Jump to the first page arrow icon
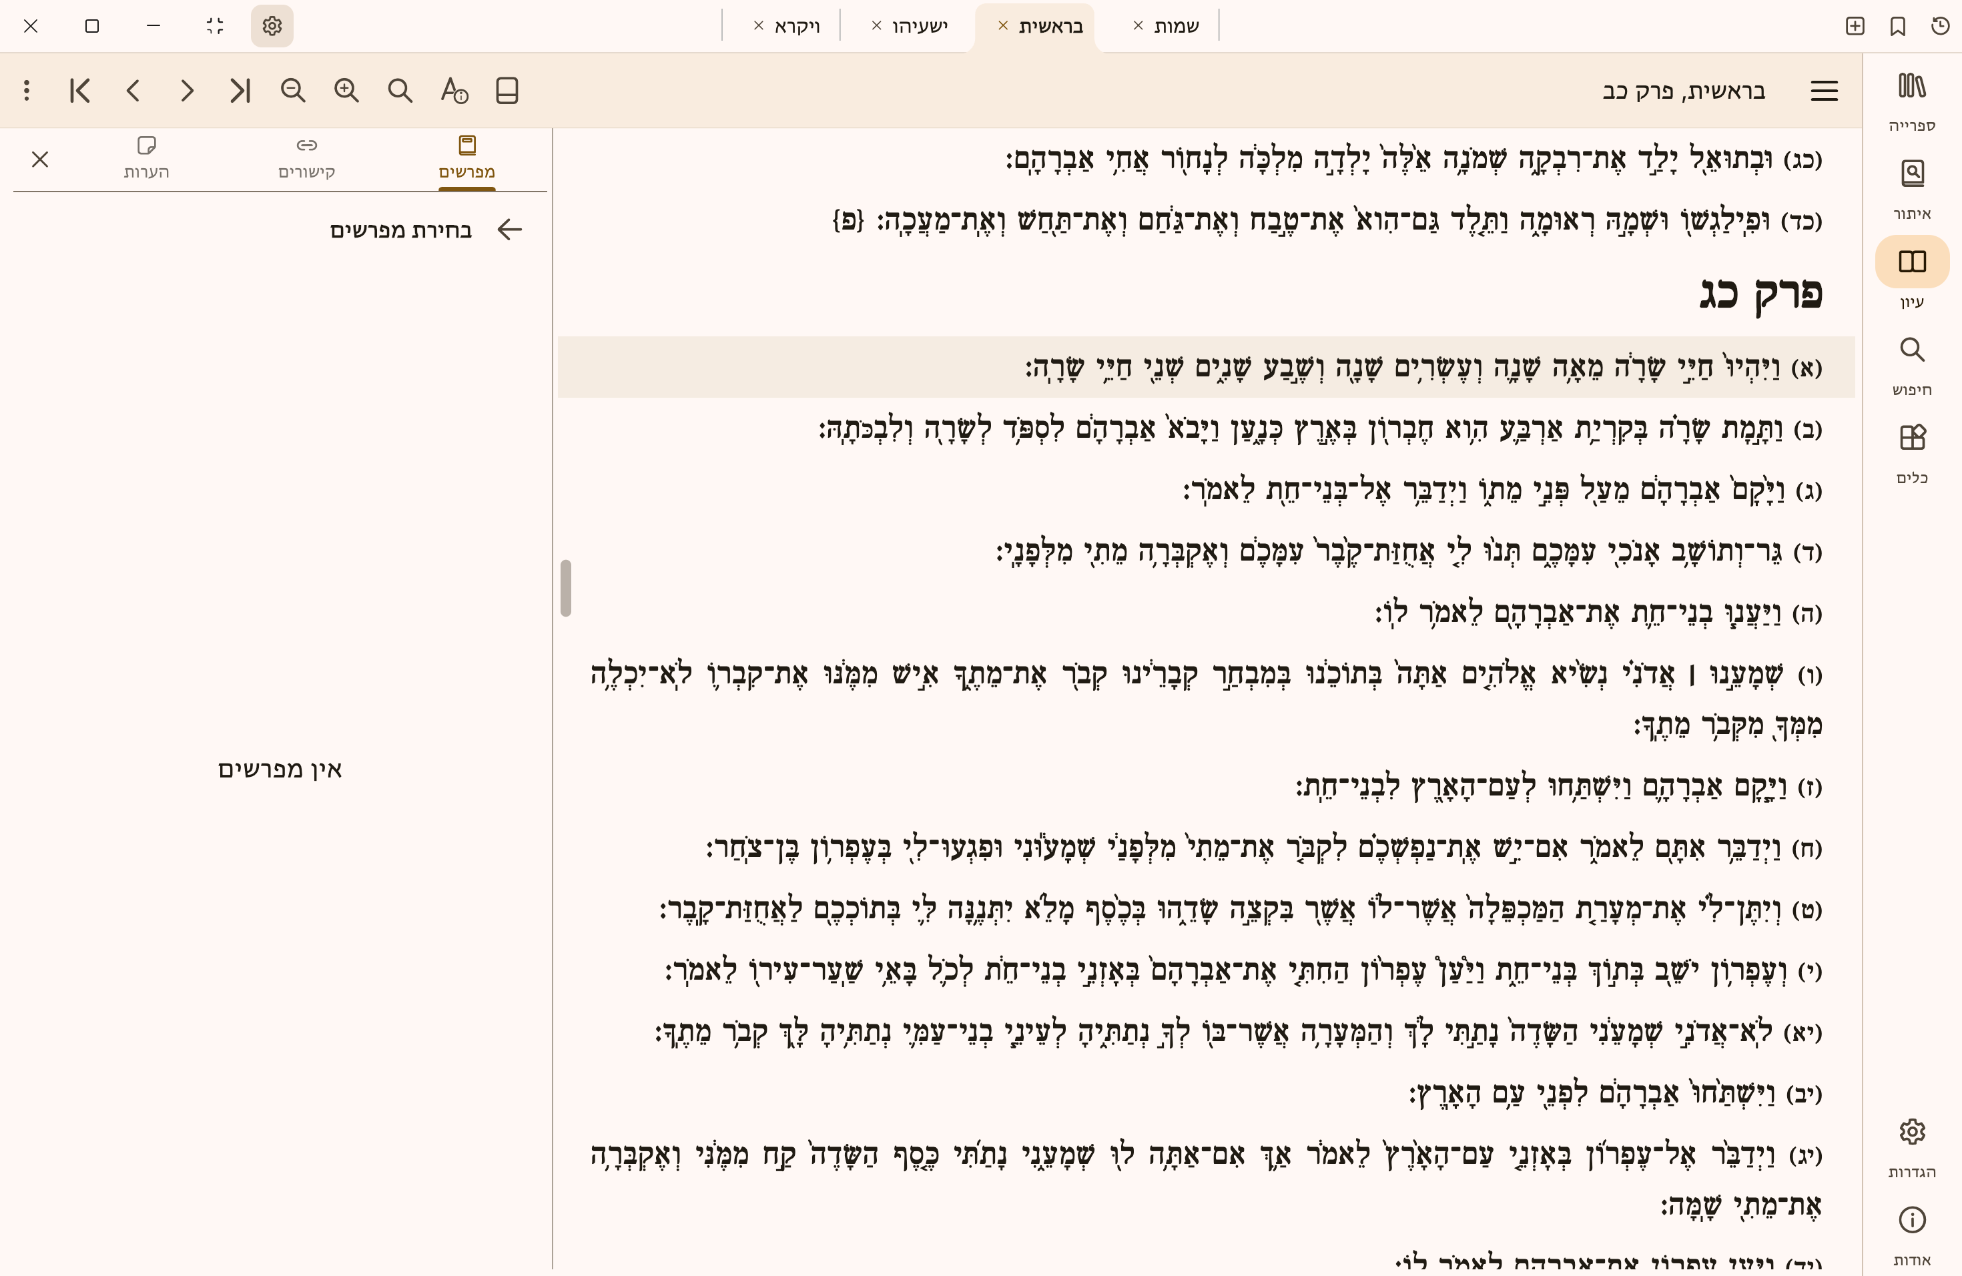Viewport: 1962px width, 1276px height. tap(80, 91)
